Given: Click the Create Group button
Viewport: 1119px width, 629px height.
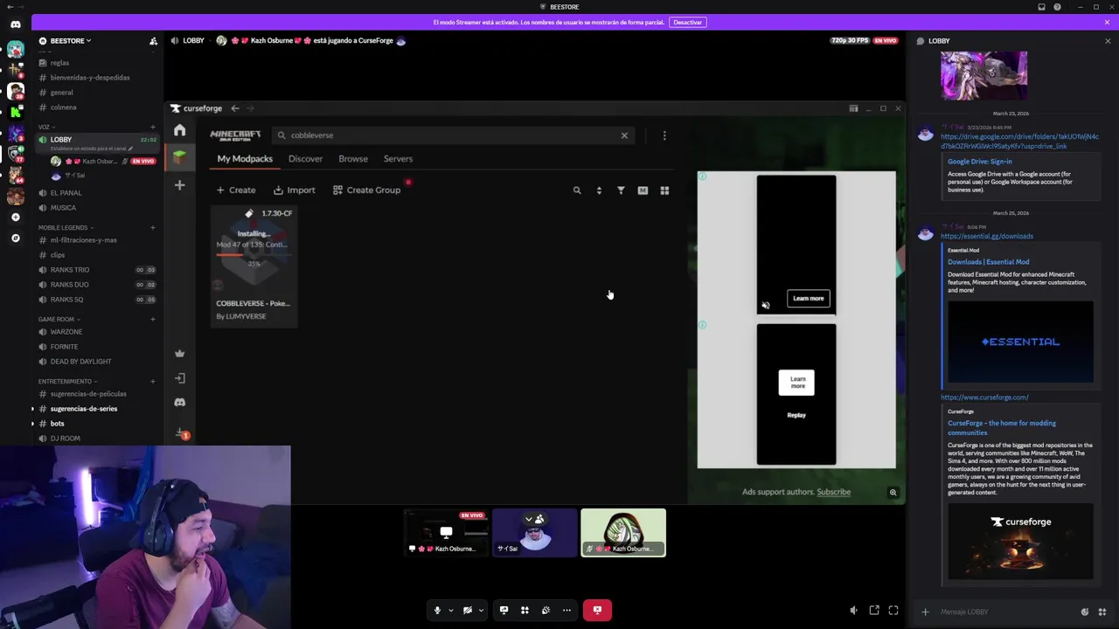Looking at the screenshot, I should click(366, 190).
